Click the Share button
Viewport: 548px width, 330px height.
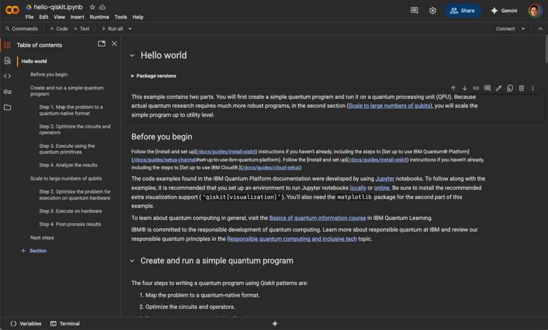click(x=462, y=11)
